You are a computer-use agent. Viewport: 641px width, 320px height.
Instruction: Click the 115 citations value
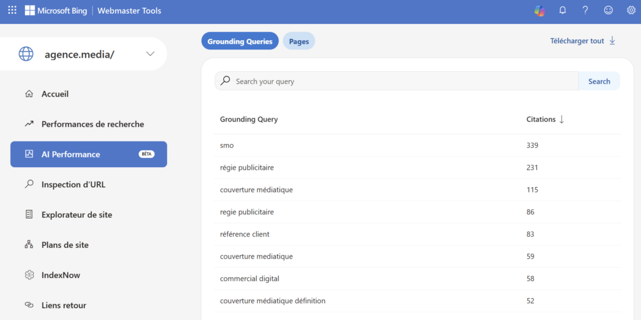tap(532, 190)
